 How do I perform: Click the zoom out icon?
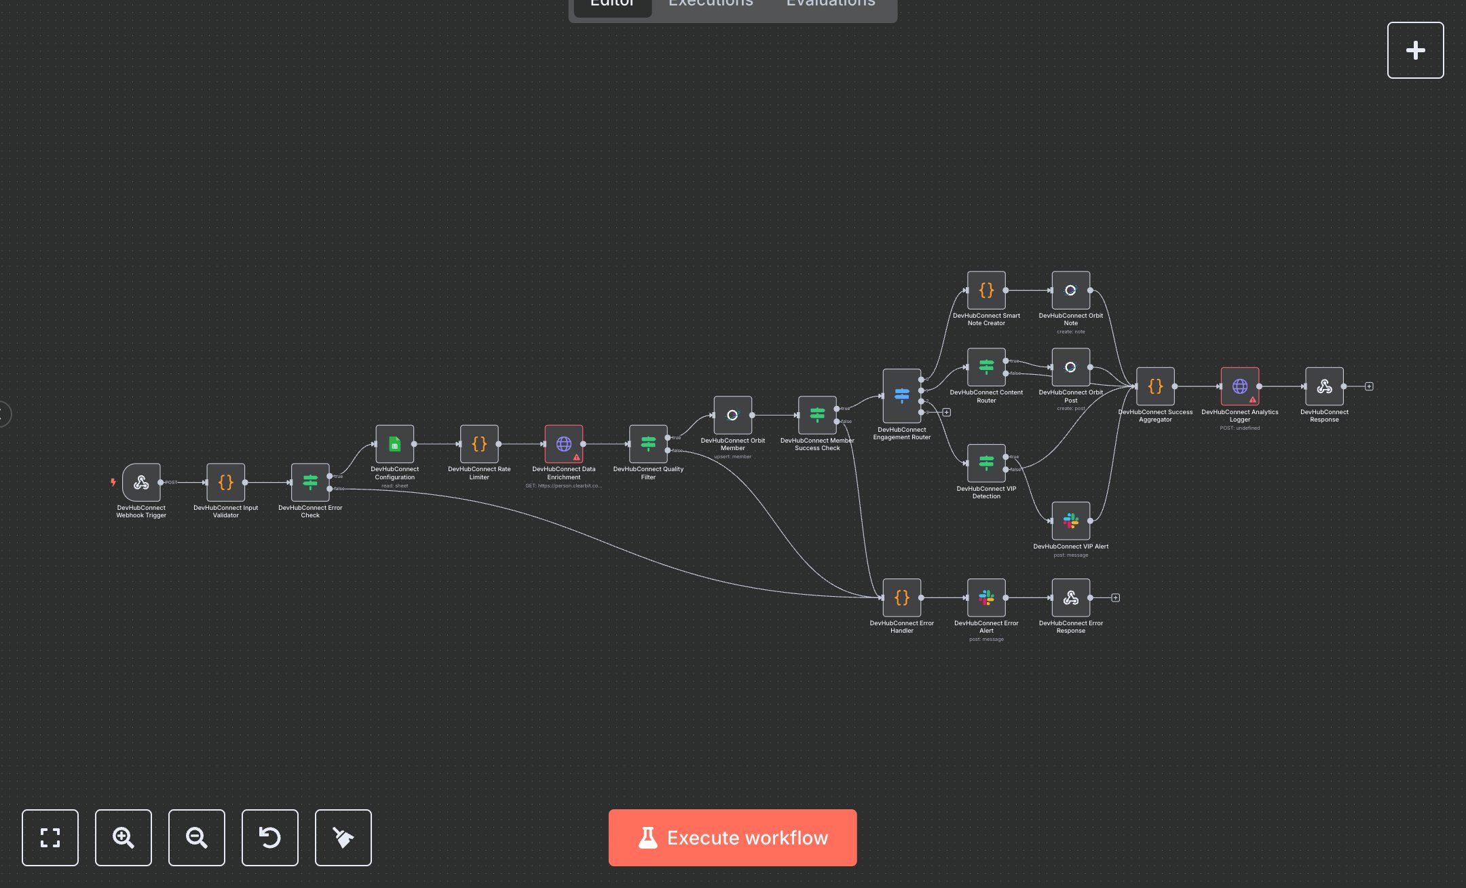click(196, 838)
